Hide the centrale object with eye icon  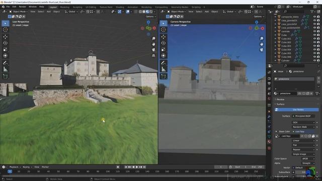[x=314, y=31]
